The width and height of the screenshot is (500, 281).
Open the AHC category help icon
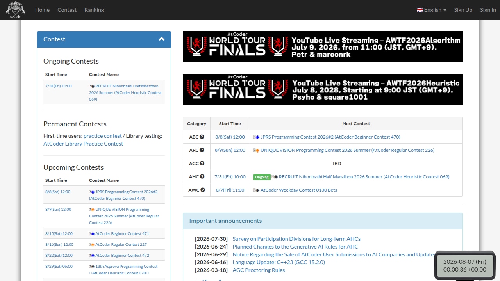tap(202, 177)
